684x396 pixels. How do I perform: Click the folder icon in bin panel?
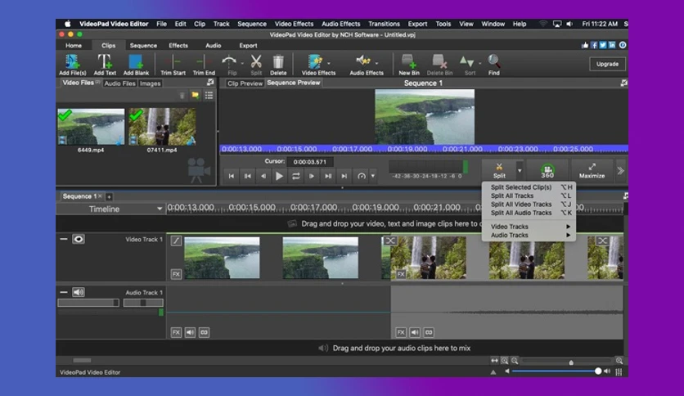coord(195,95)
